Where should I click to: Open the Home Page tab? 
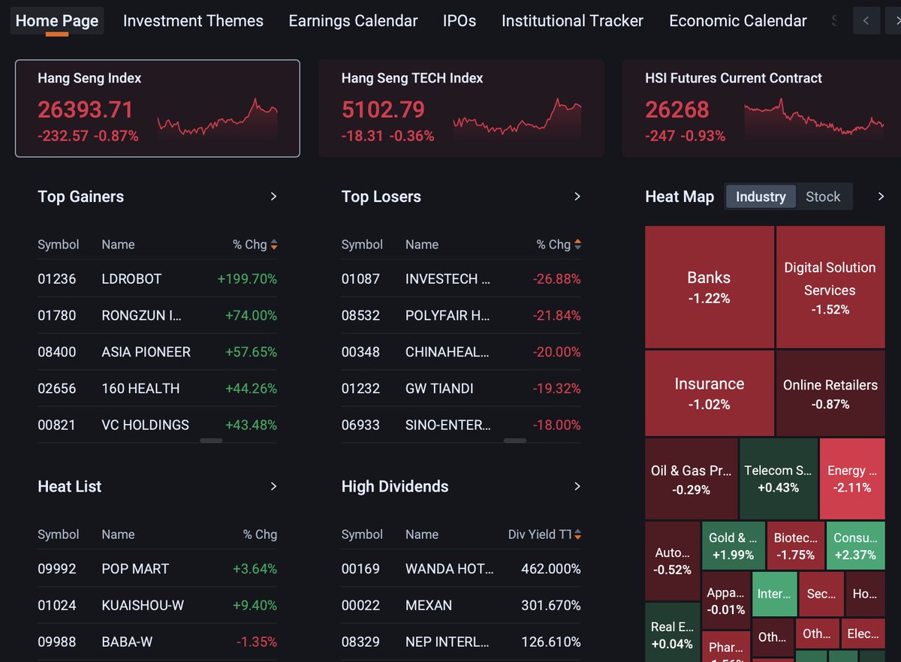(x=57, y=21)
